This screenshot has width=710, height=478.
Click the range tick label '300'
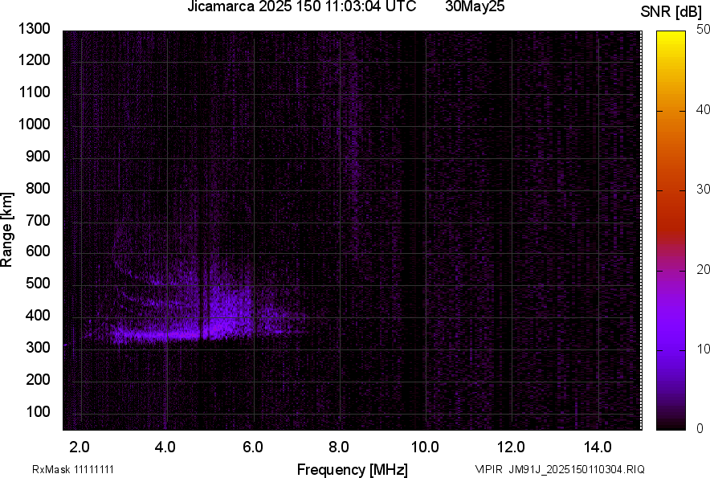coord(38,348)
